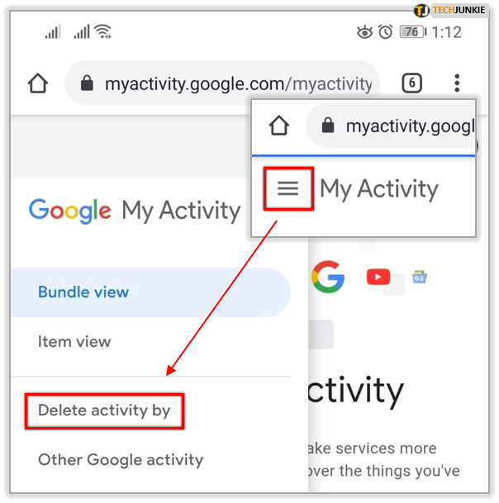Open the tab switcher showing 6
The image size is (499, 503).
click(411, 83)
